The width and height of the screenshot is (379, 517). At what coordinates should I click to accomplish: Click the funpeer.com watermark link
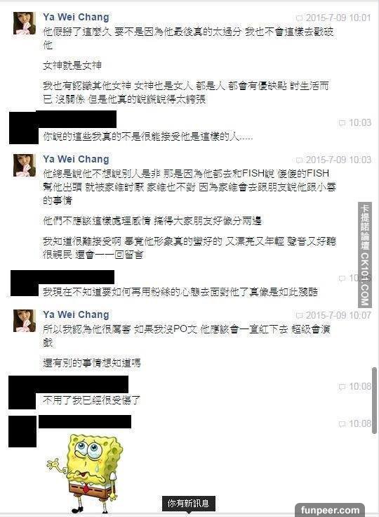coord(330,510)
